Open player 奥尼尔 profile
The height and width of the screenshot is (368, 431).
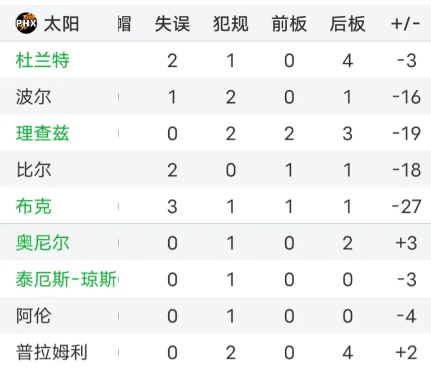point(43,243)
